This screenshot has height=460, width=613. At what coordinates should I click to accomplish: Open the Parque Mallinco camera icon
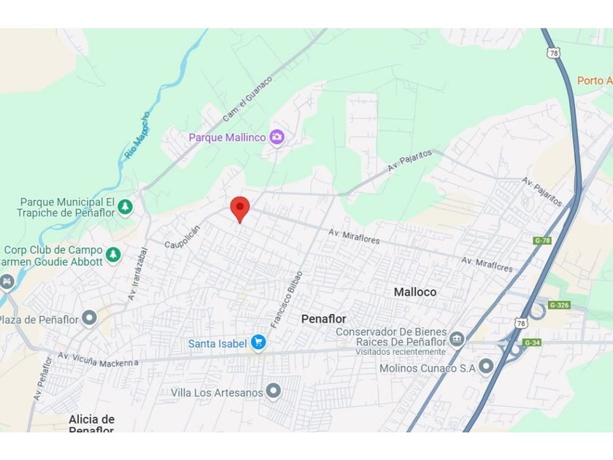pos(277,137)
